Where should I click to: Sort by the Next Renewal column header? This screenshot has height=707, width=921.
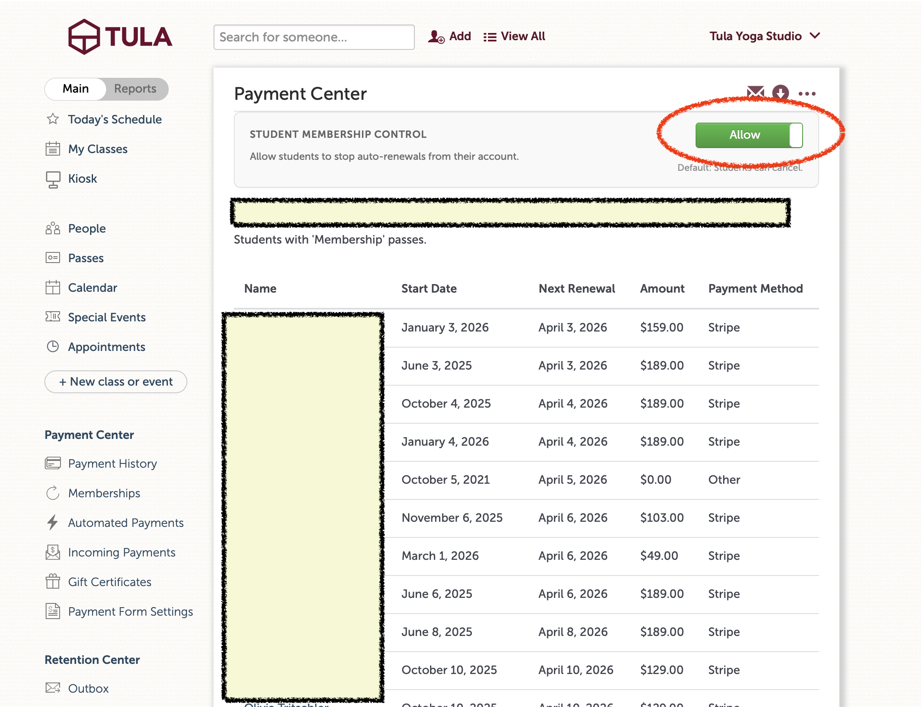pyautogui.click(x=576, y=289)
